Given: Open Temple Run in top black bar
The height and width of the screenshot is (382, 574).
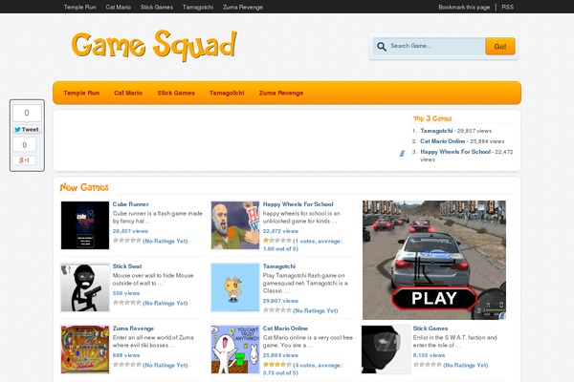Looking at the screenshot, I should coord(79,7).
